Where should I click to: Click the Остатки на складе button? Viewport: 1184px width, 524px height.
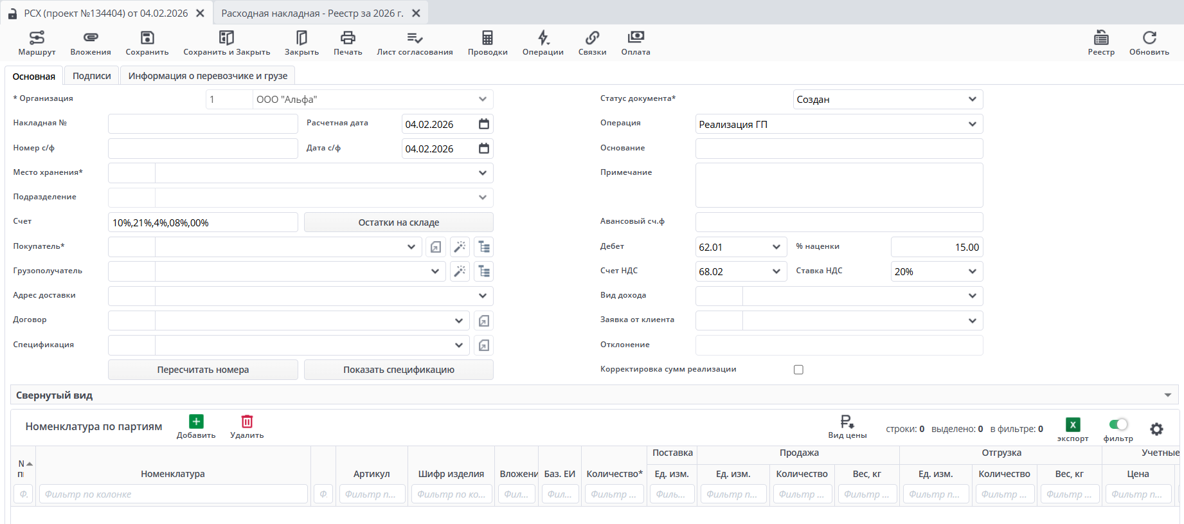(x=399, y=222)
